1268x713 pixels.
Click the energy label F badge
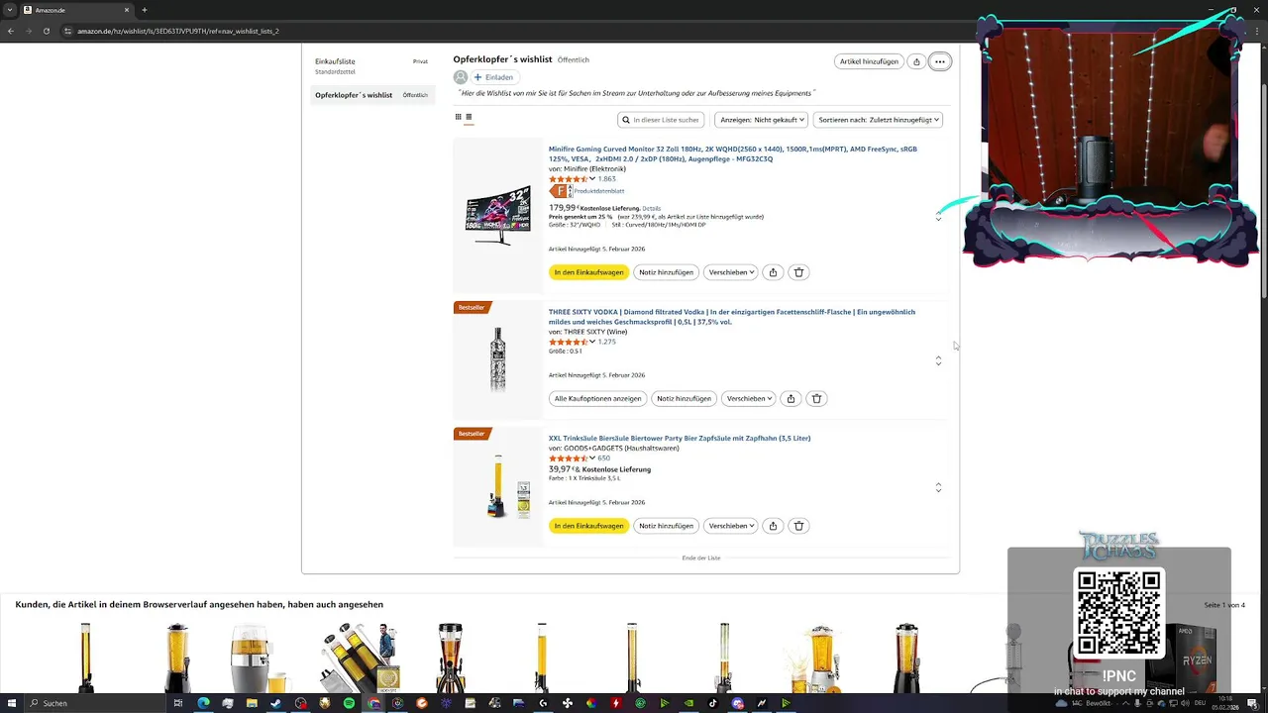click(x=560, y=191)
